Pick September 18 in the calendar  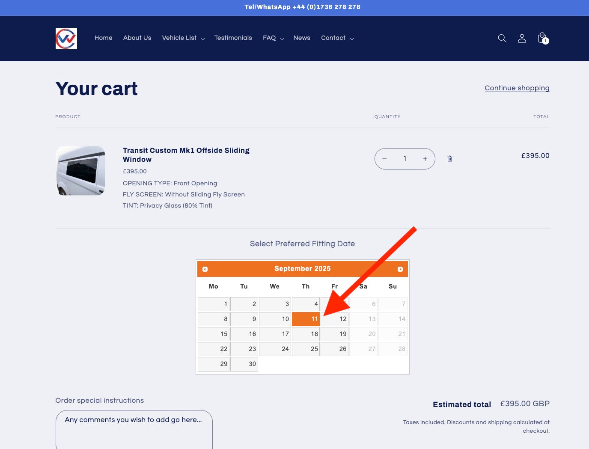(x=306, y=334)
